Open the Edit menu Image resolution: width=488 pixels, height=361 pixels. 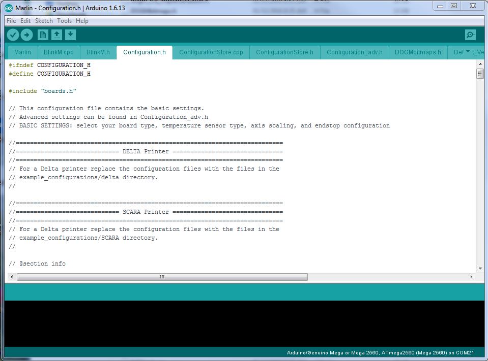tap(25, 21)
